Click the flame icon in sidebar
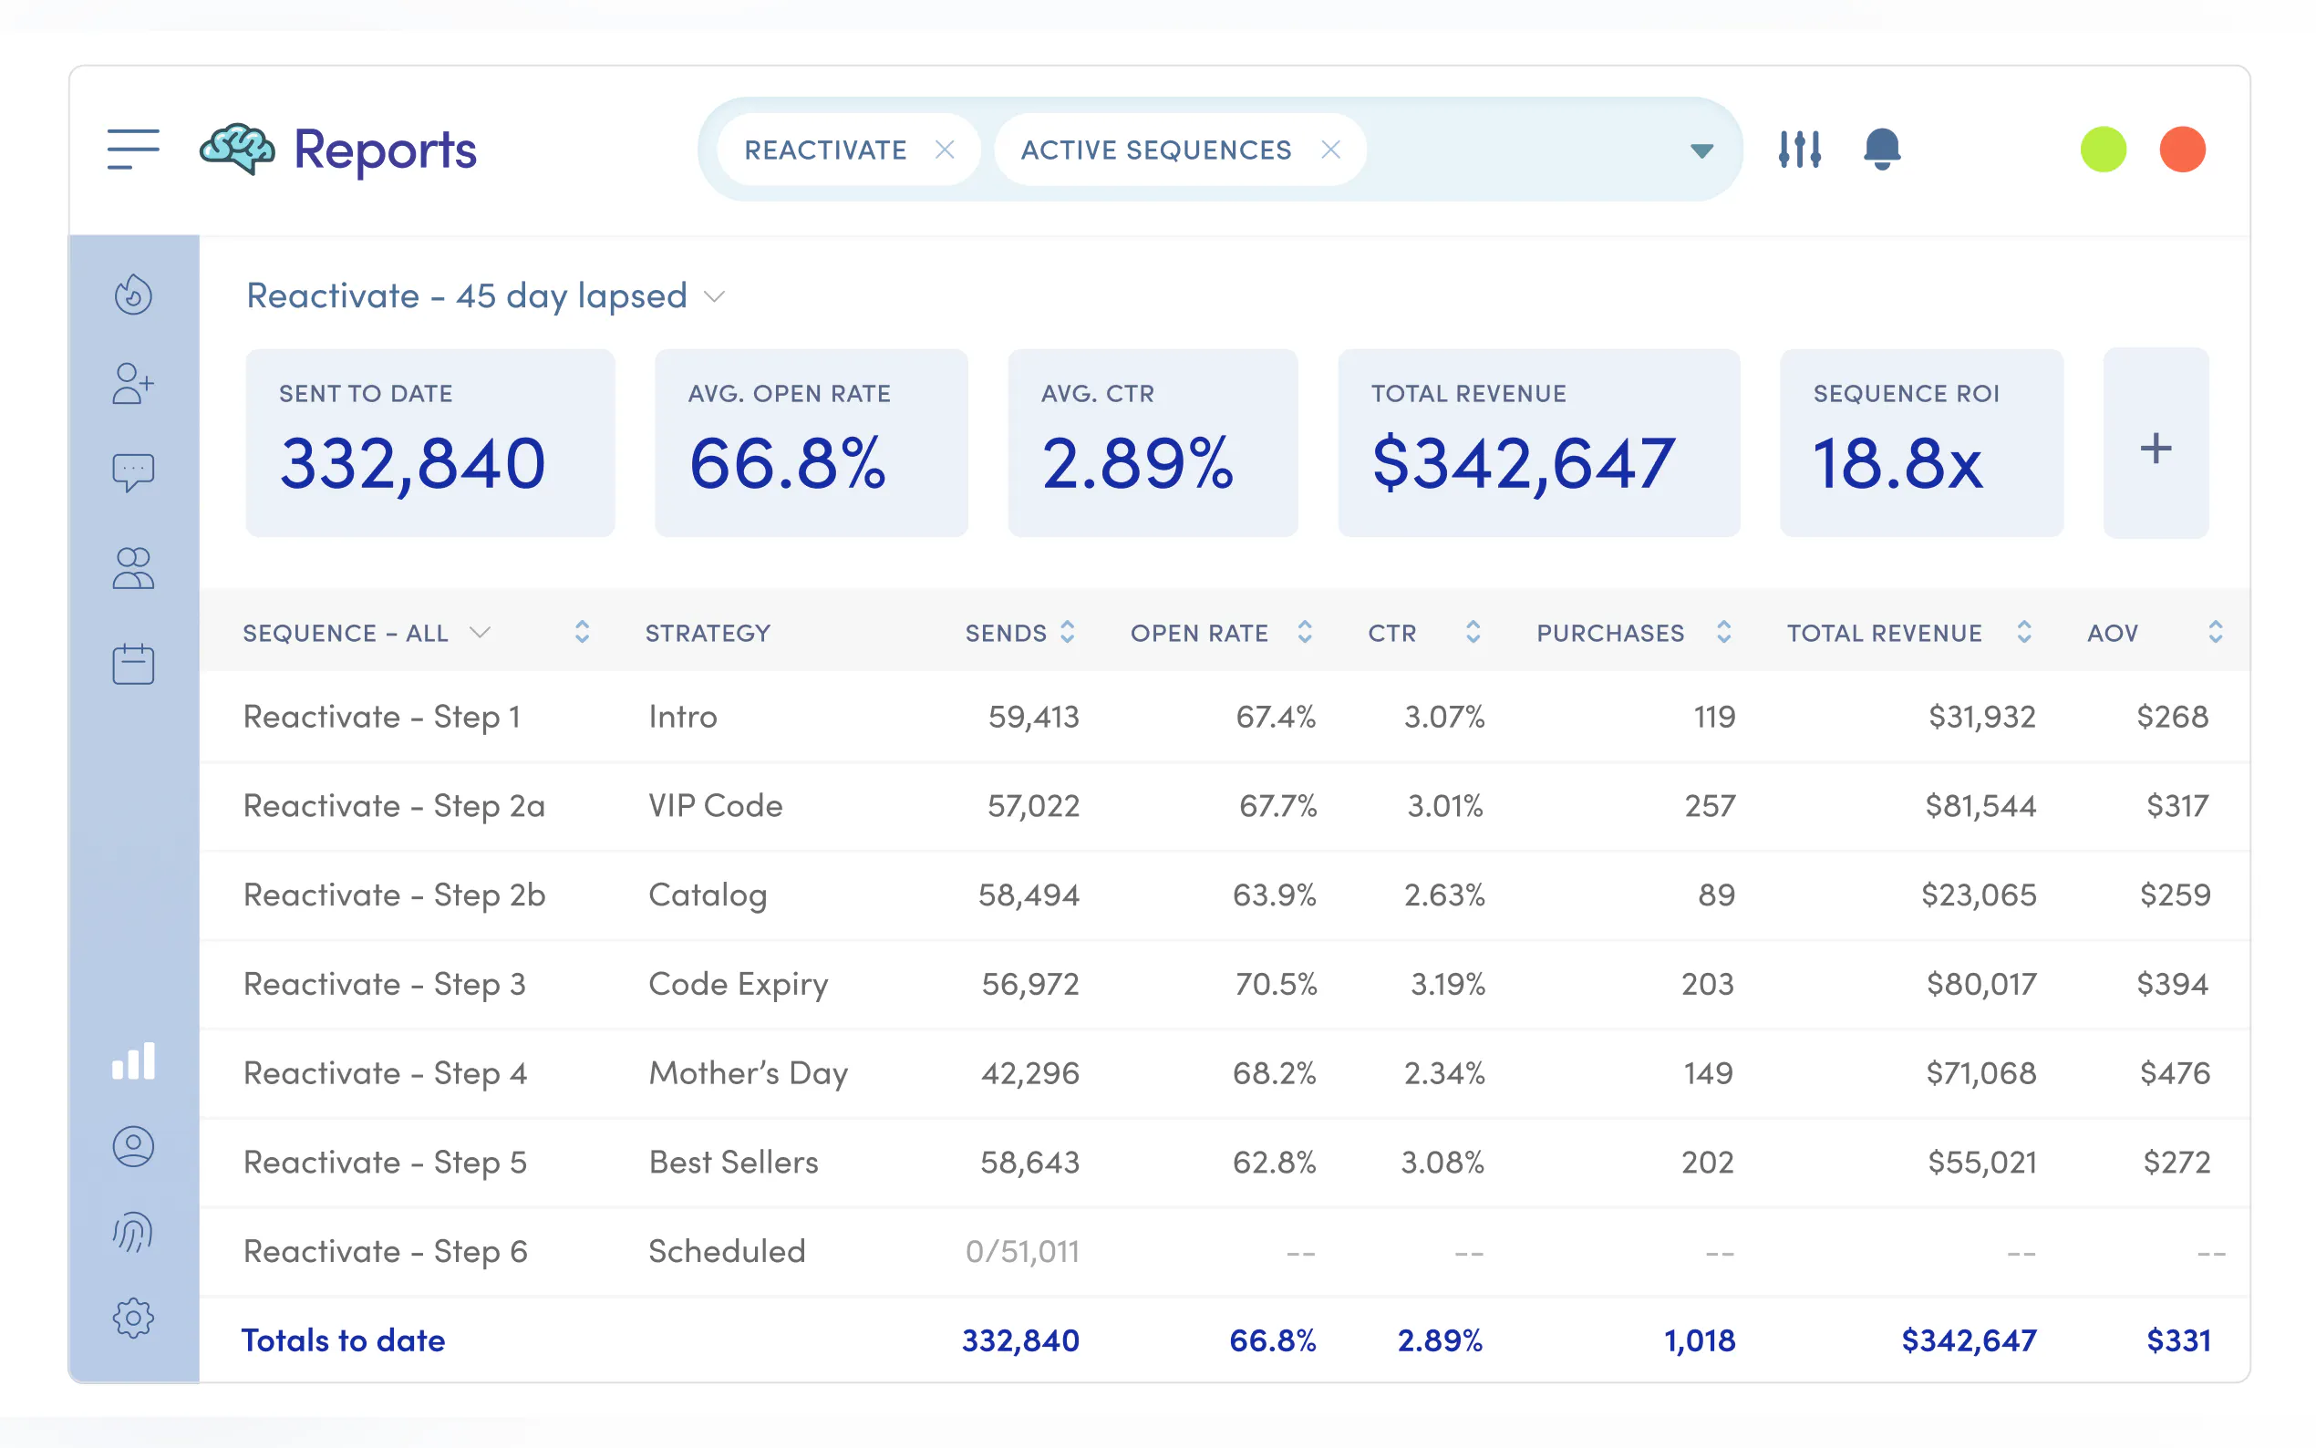This screenshot has height=1448, width=2316. tap(133, 294)
